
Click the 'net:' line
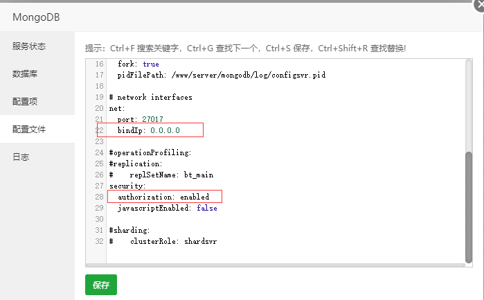117,109
